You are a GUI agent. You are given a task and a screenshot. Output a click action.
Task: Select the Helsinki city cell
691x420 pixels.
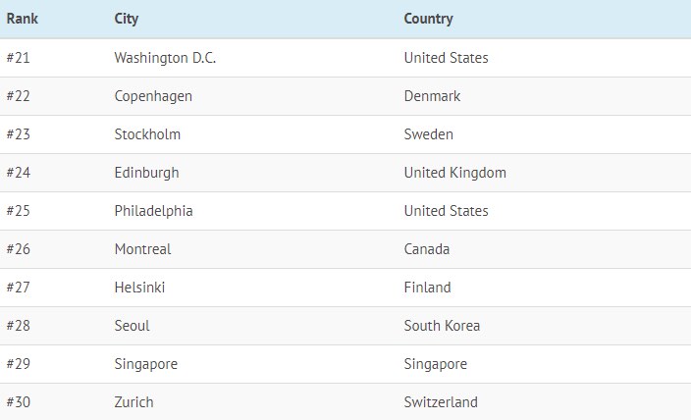pos(139,288)
